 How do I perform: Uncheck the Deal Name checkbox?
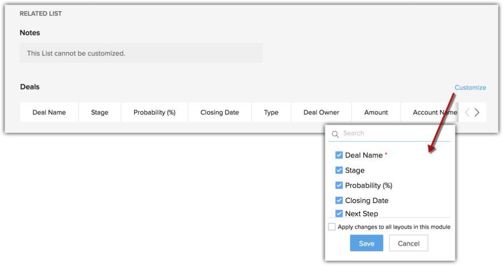[x=339, y=155]
